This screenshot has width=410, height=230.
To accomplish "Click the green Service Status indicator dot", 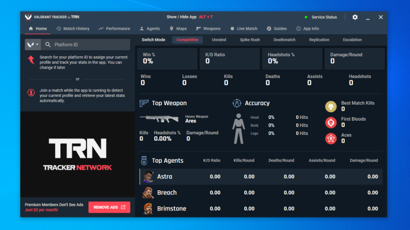I will click(306, 17).
